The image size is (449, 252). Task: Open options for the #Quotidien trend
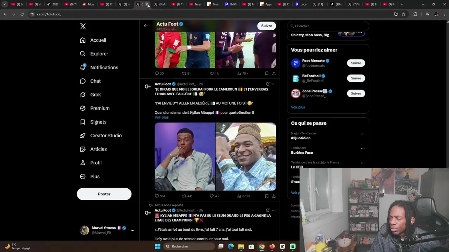[363, 134]
